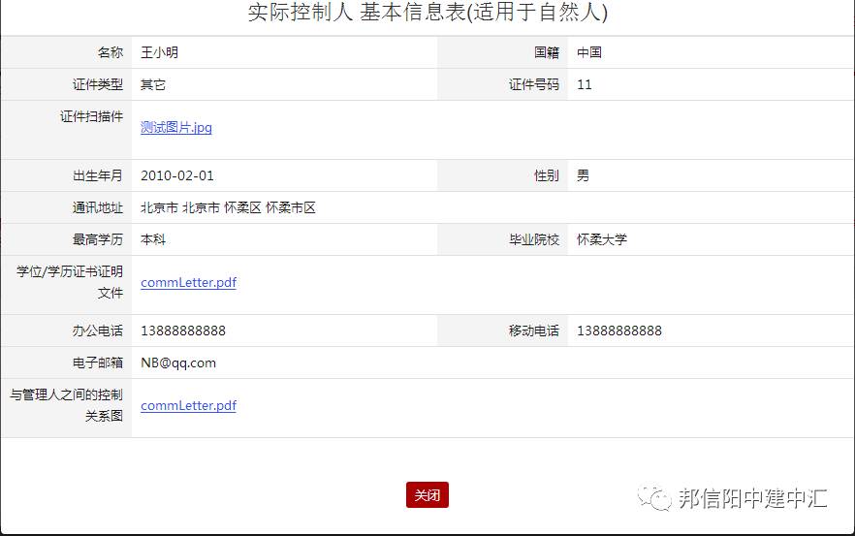Click the address 北京市 北京市 怀柔区 怀柔市区
855x536 pixels.
click(x=228, y=207)
